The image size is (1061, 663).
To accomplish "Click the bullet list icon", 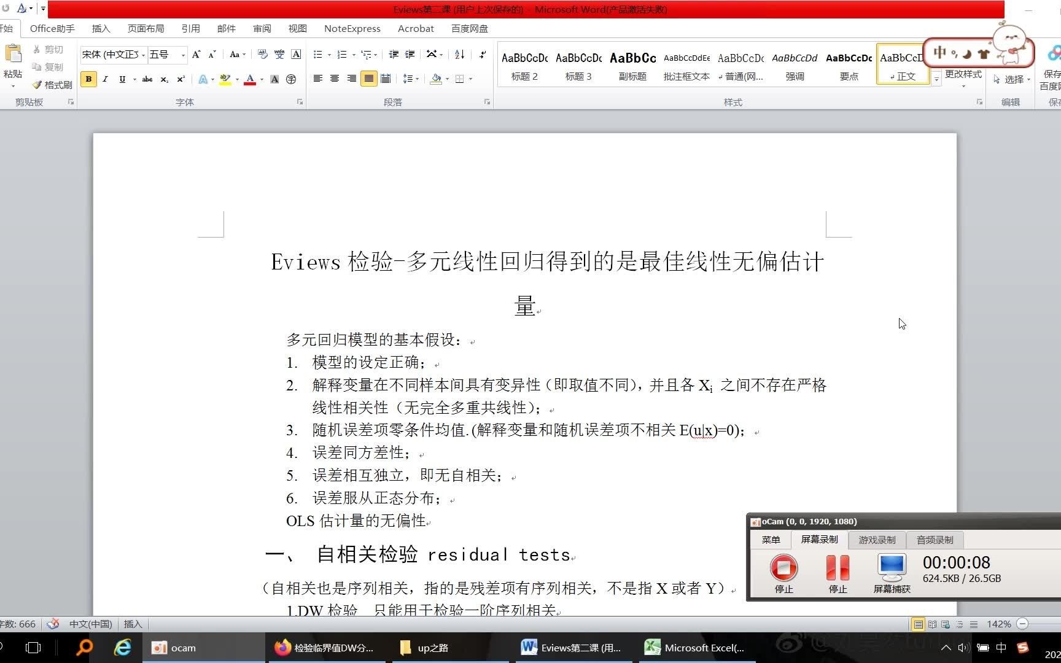I will 317,55.
